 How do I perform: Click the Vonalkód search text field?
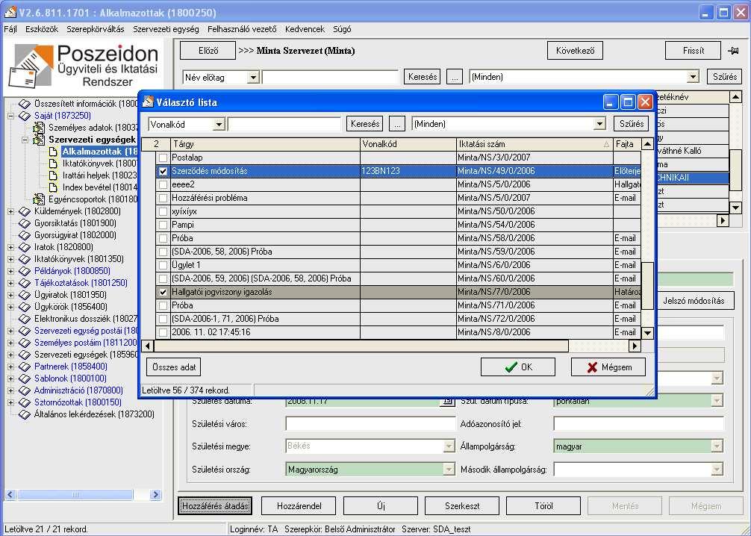click(x=284, y=125)
